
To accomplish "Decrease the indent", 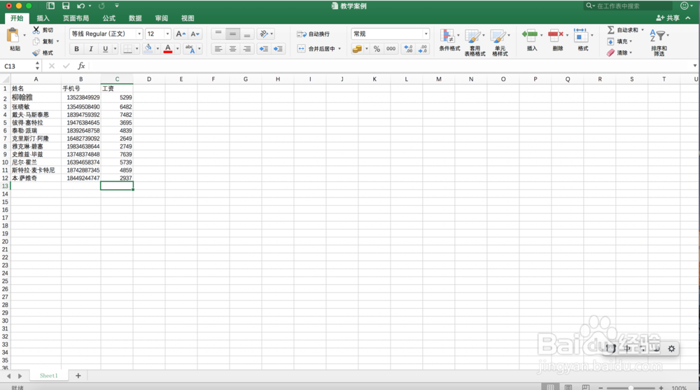I will coord(264,49).
